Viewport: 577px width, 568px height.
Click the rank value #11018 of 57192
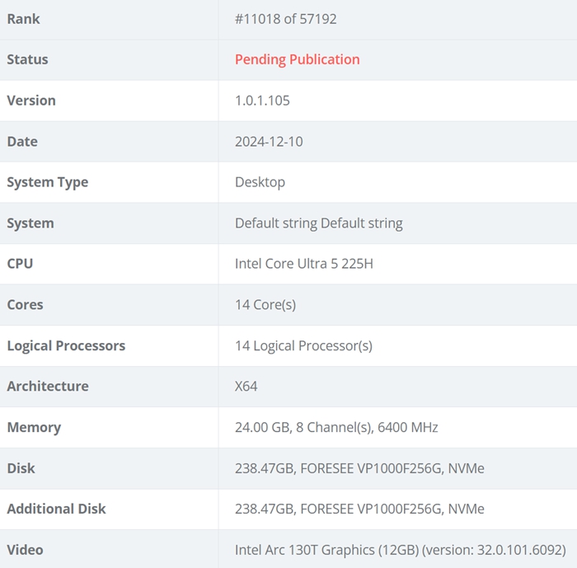pos(285,19)
